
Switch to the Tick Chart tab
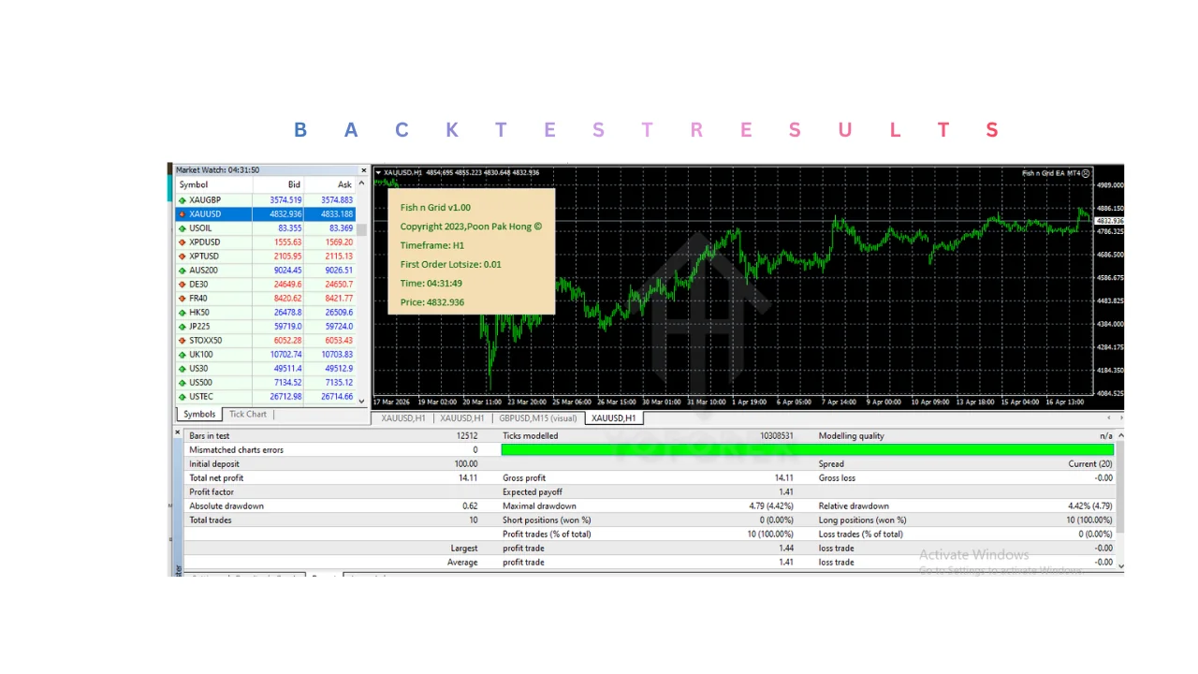point(248,415)
